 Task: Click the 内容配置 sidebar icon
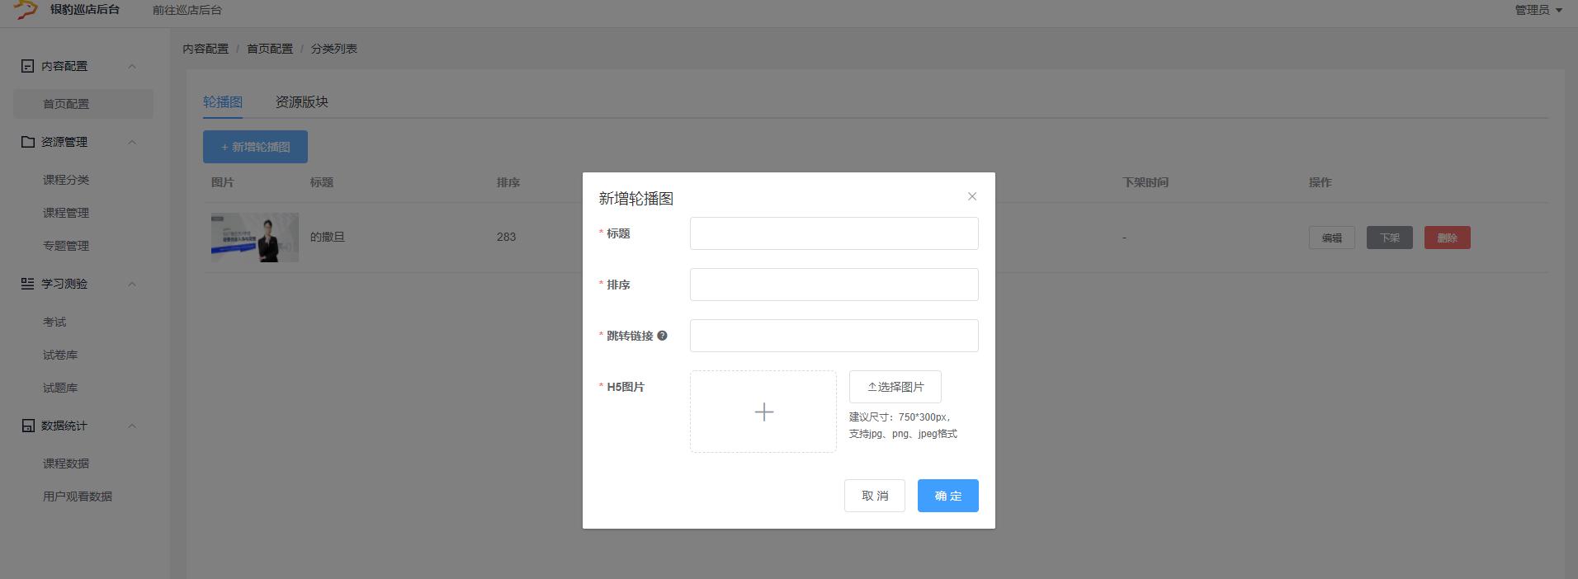pos(27,66)
